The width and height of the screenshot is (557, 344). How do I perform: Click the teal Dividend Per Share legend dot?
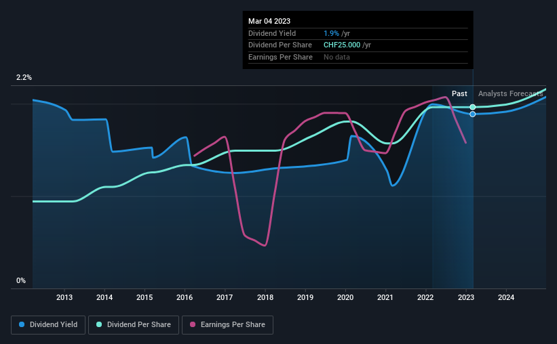pyautogui.click(x=99, y=324)
